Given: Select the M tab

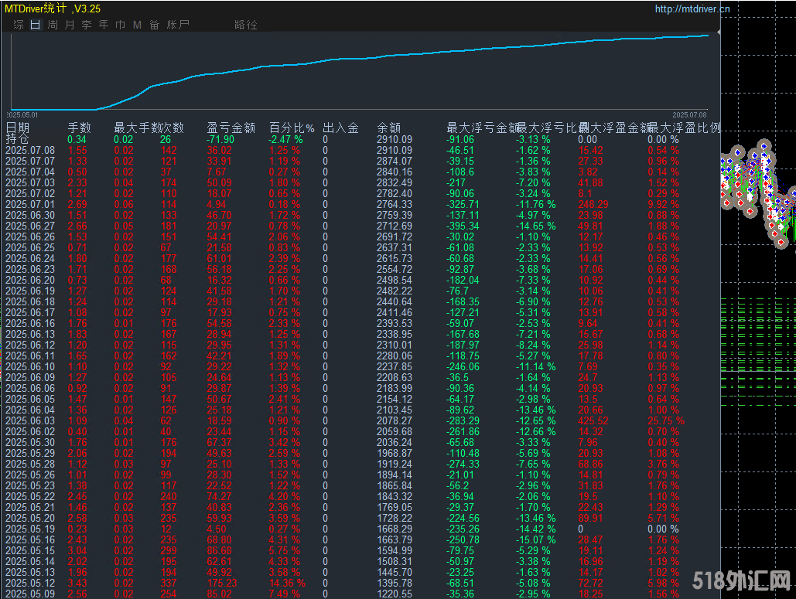Looking at the screenshot, I should point(137,24).
